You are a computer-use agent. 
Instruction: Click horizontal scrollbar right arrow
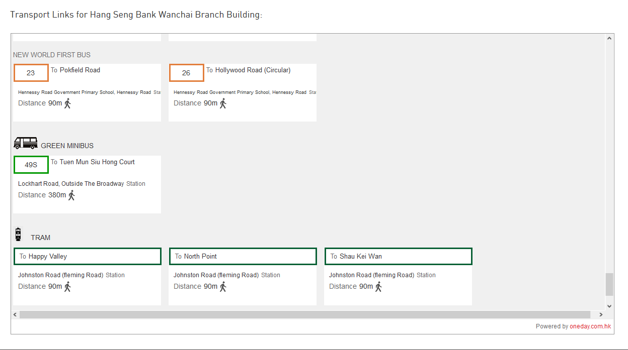pos(601,315)
